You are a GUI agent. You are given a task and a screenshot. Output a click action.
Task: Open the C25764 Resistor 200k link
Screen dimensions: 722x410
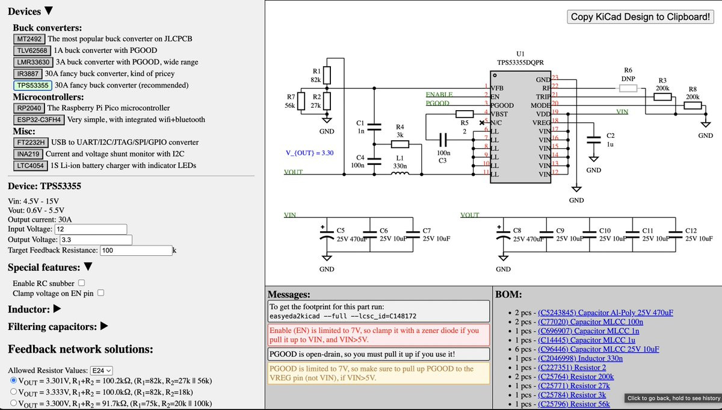(575, 376)
